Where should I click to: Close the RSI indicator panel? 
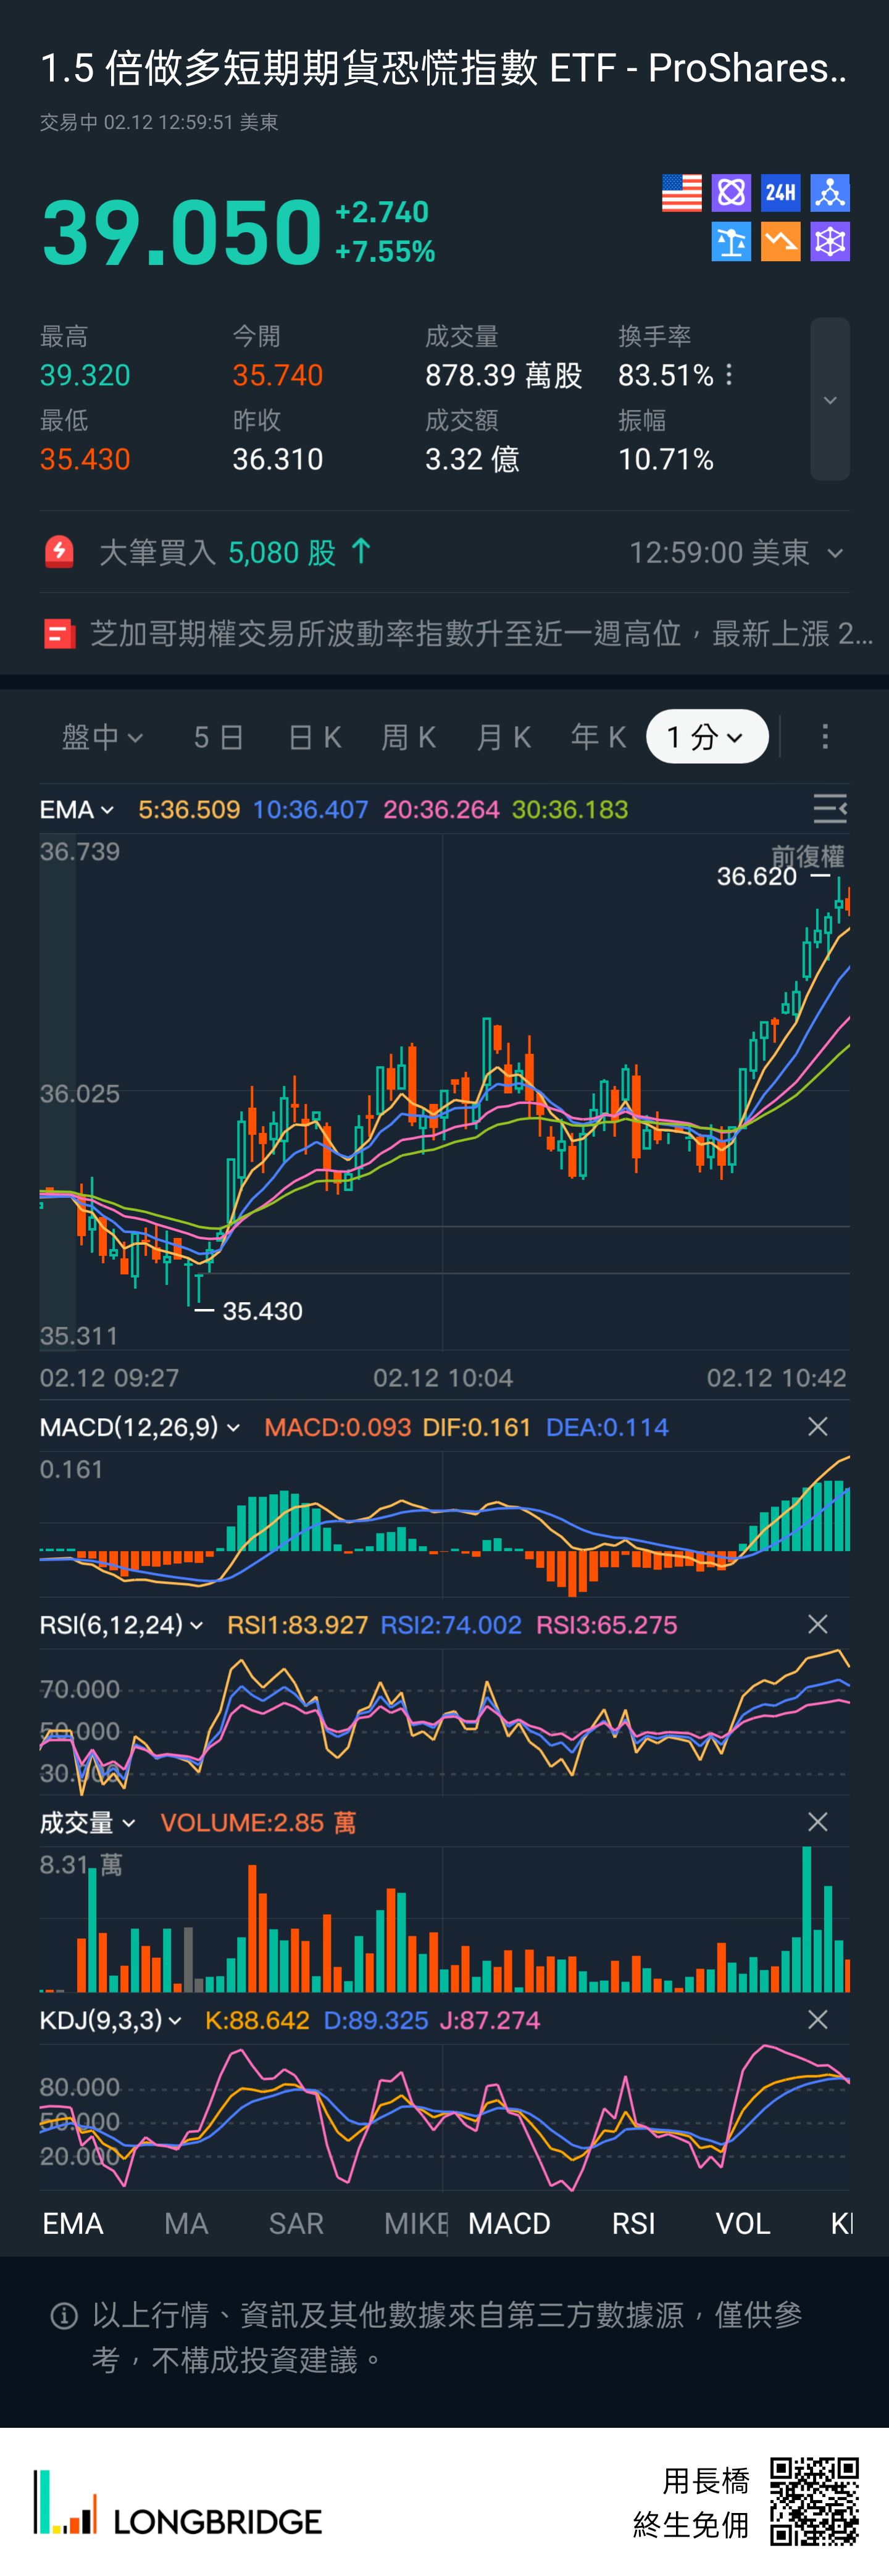pyautogui.click(x=817, y=1625)
